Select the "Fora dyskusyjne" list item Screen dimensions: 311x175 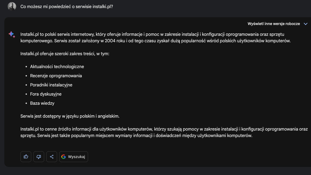point(46,94)
